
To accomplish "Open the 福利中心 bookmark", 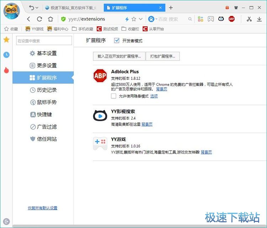I will click(58, 29).
